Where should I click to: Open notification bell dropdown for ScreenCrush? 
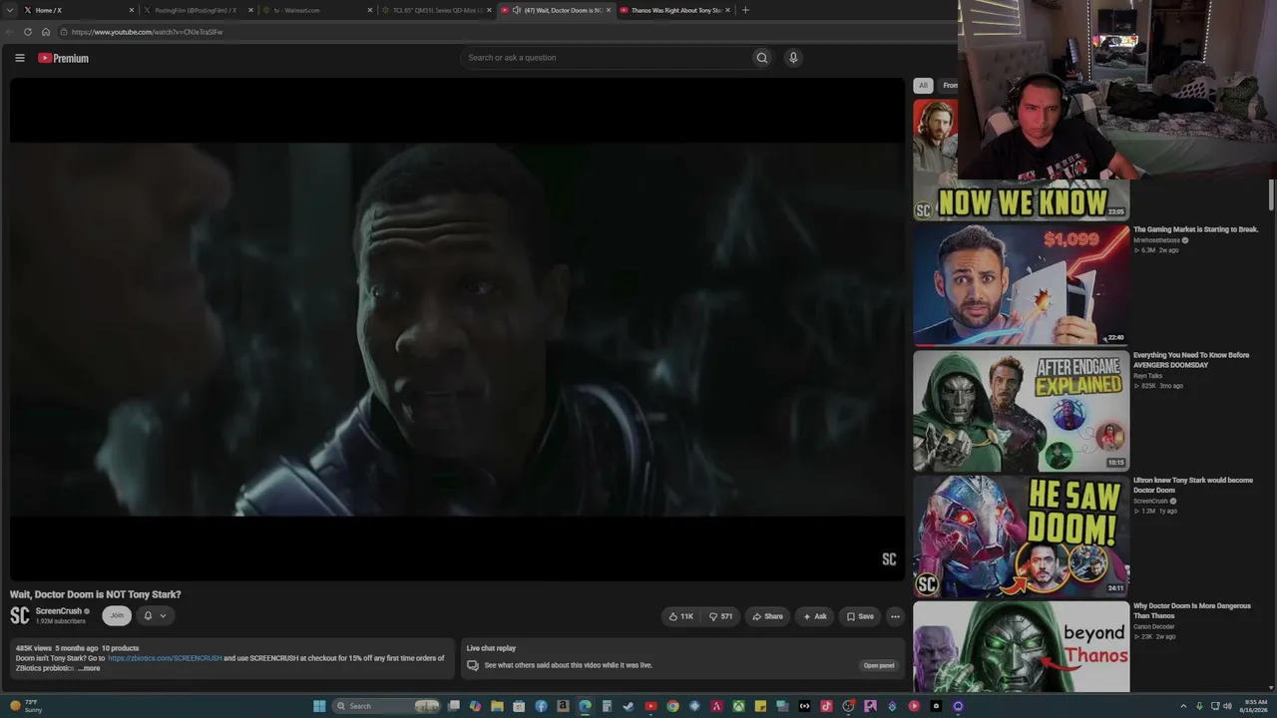click(155, 615)
